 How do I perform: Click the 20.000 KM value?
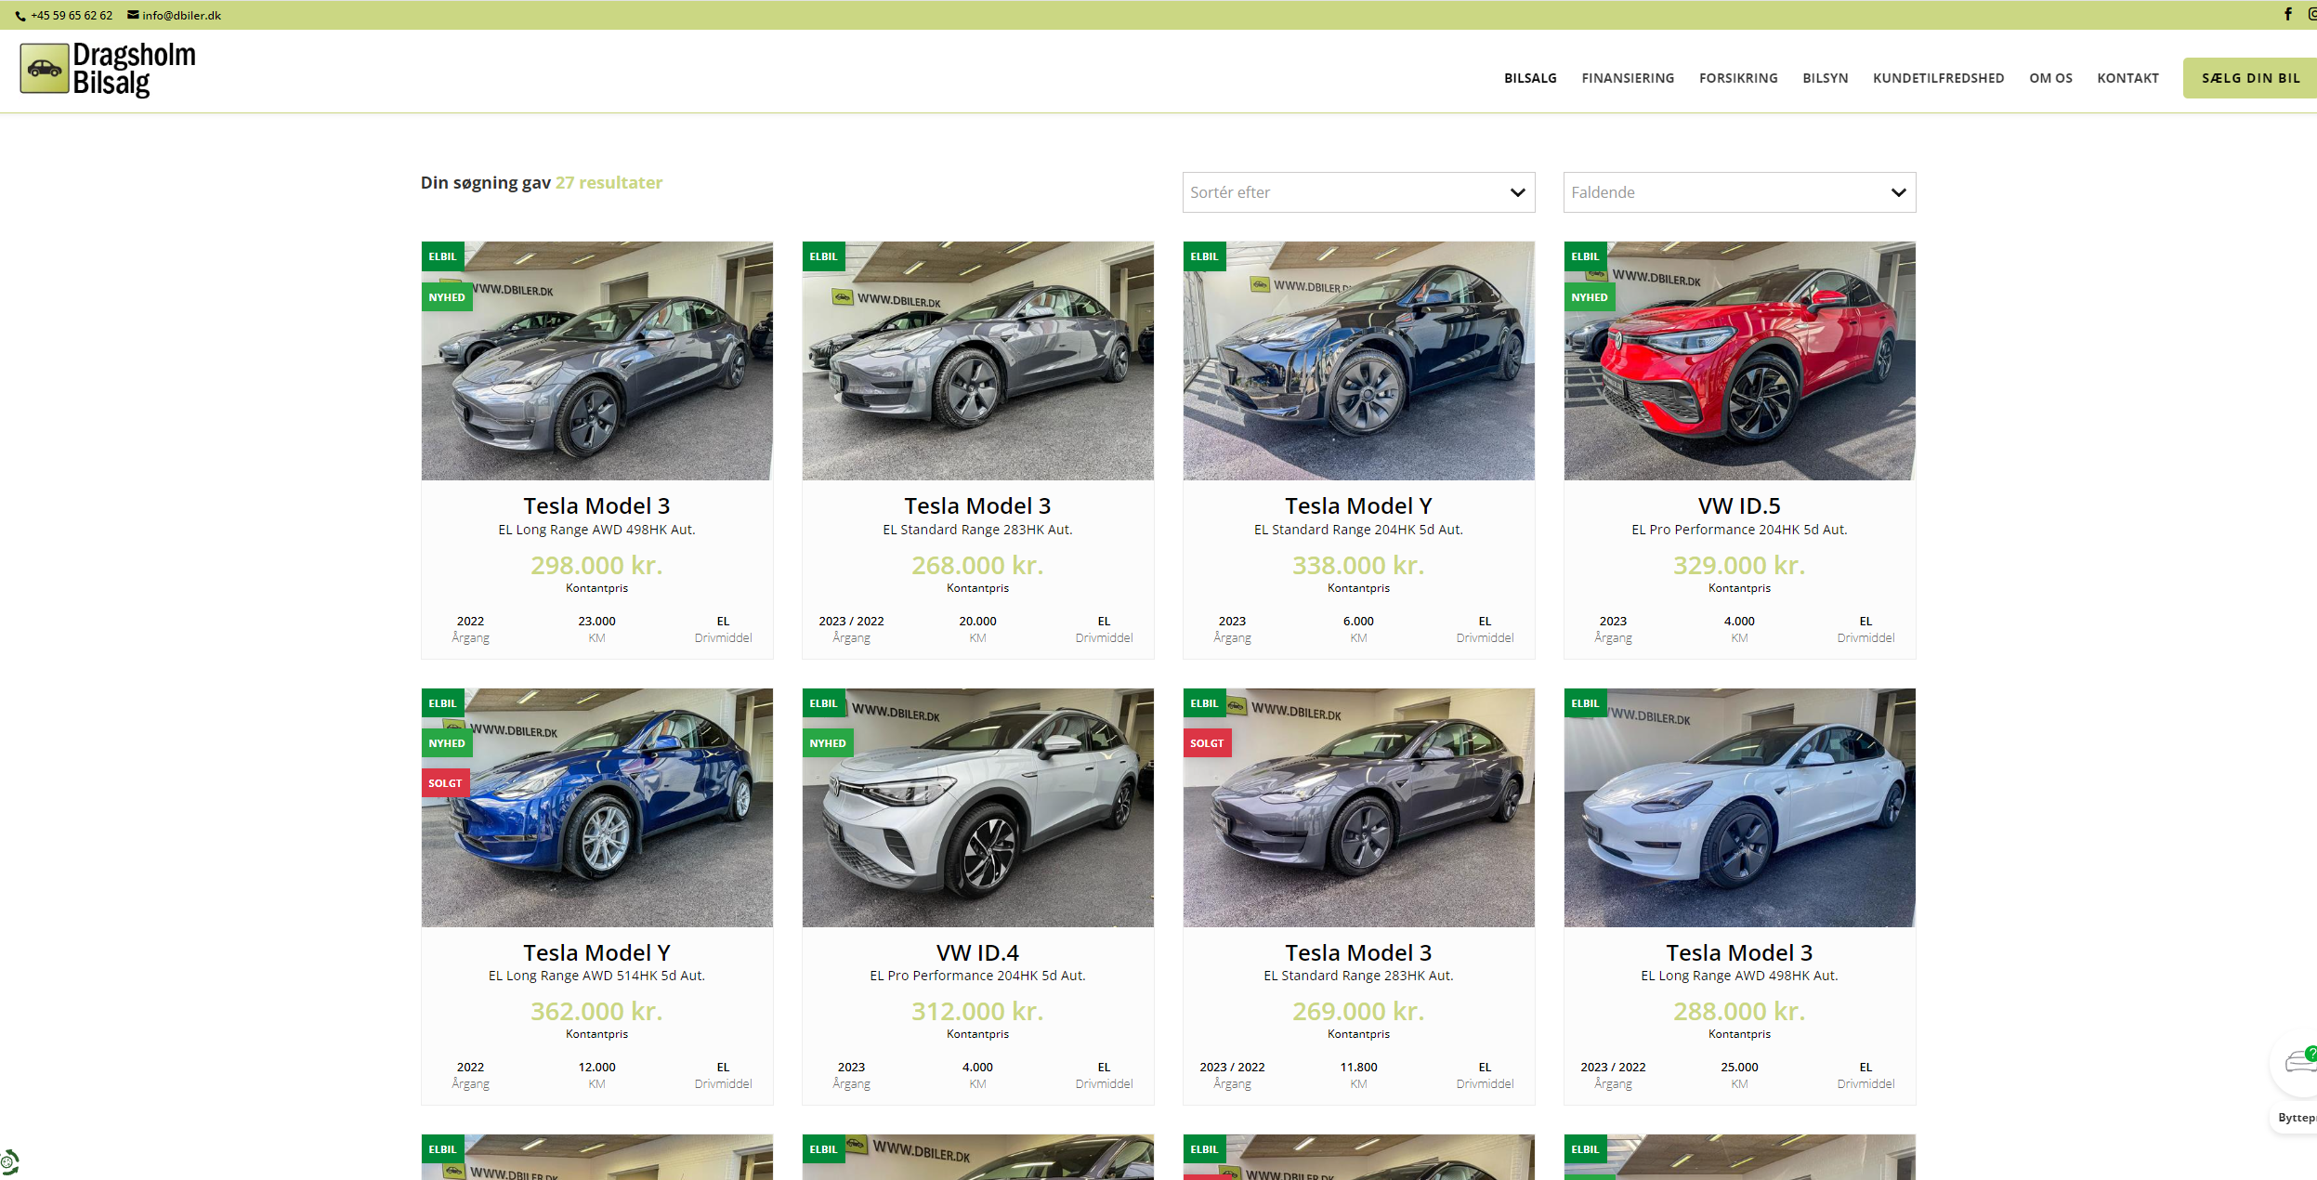[977, 621]
